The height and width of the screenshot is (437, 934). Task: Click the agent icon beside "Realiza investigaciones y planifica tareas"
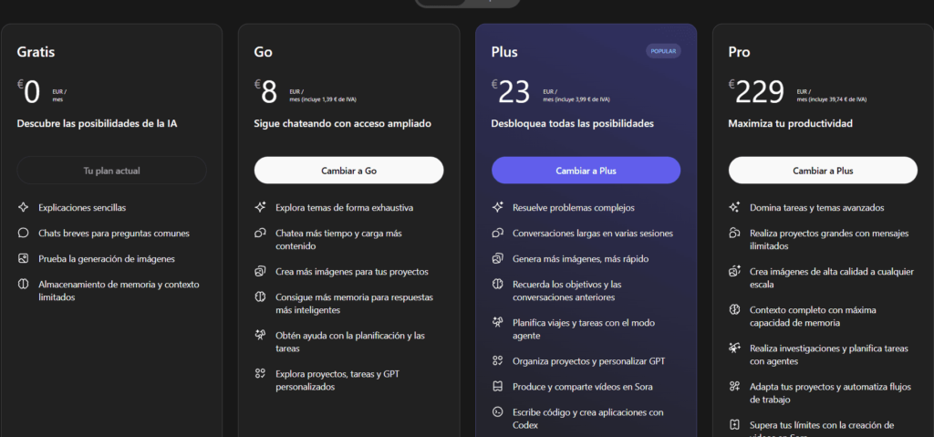734,349
